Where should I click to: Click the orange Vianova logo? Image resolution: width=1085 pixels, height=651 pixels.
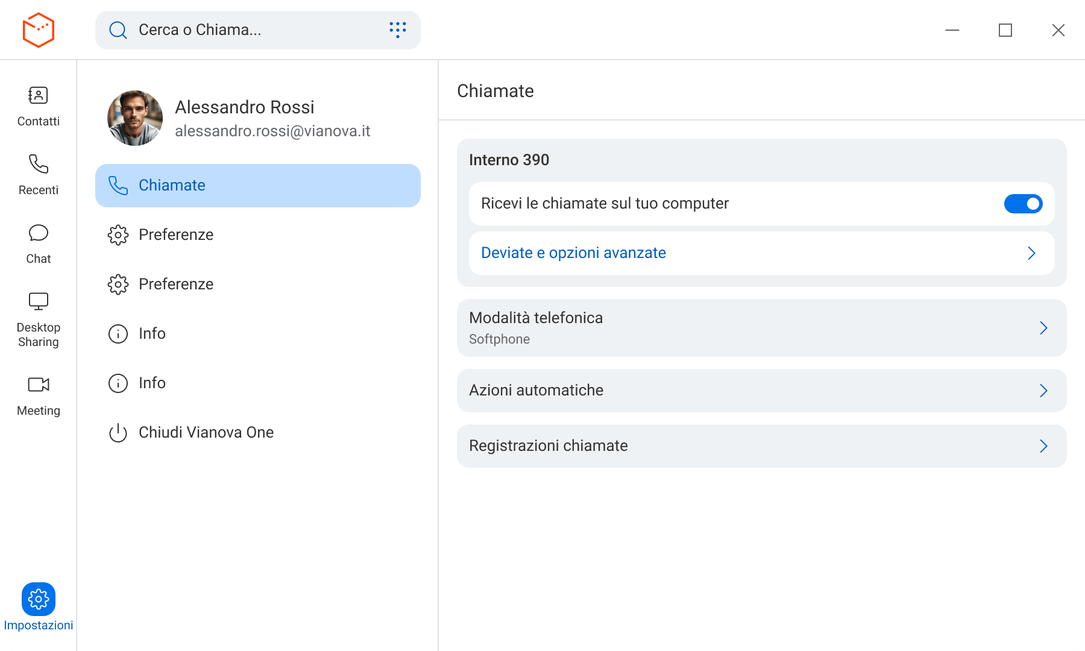click(38, 30)
